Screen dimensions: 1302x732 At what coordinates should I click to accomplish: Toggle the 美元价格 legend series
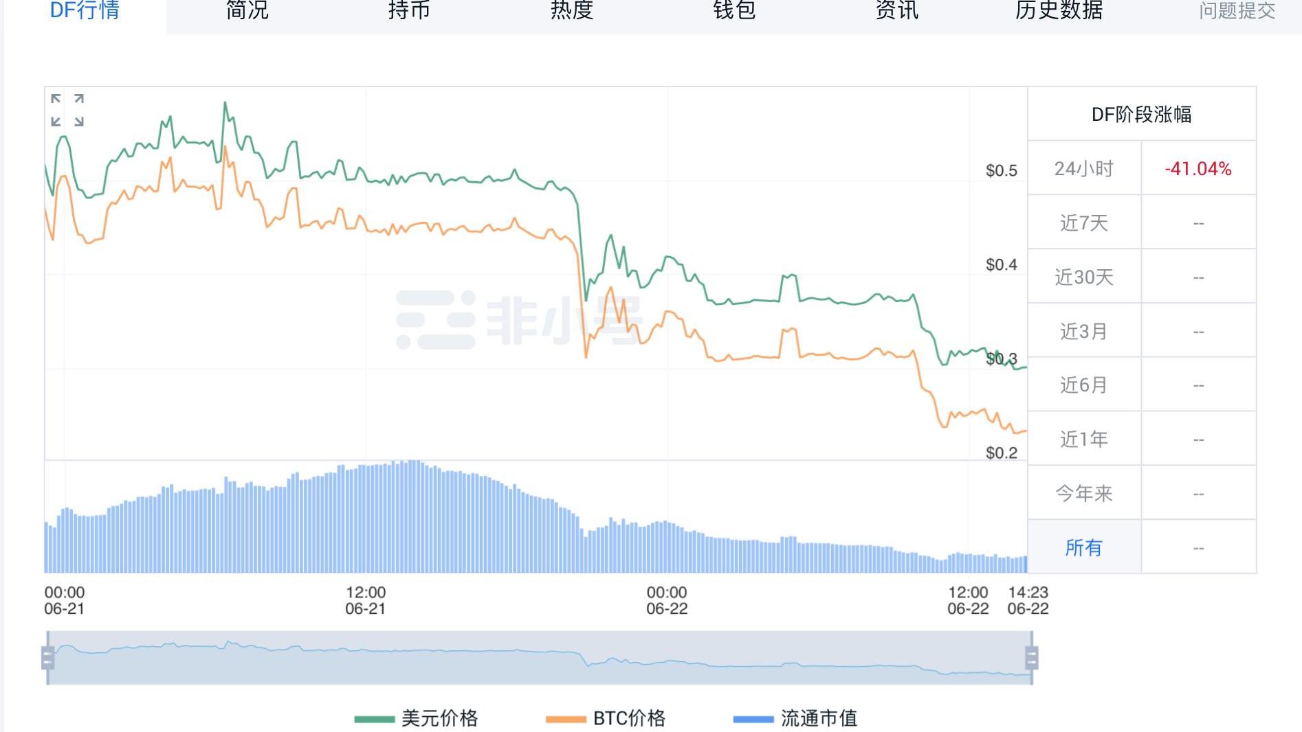417,718
